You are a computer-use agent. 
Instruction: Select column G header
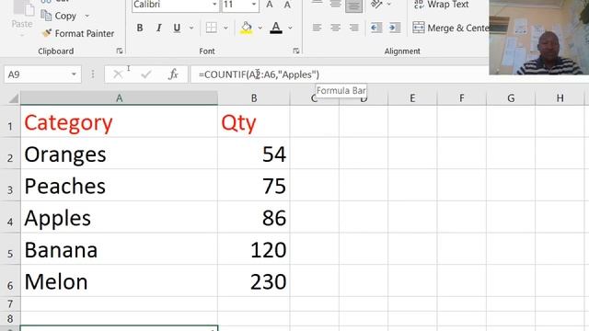pos(511,98)
